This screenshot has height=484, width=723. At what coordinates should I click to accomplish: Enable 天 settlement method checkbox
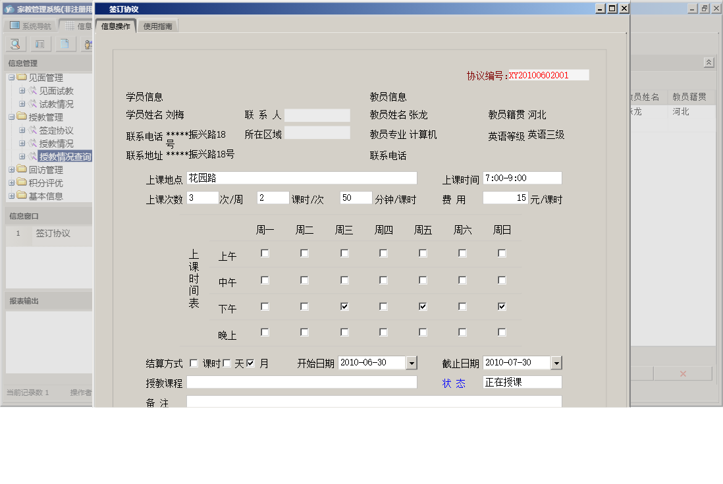click(227, 363)
